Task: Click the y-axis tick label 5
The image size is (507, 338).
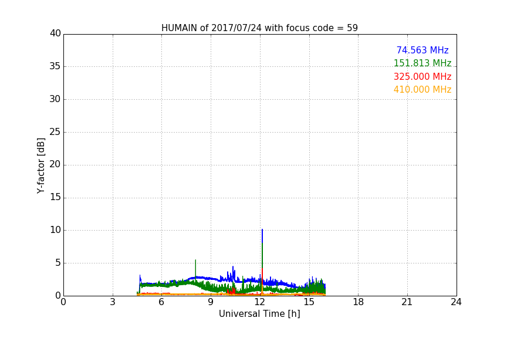Action: coord(58,263)
